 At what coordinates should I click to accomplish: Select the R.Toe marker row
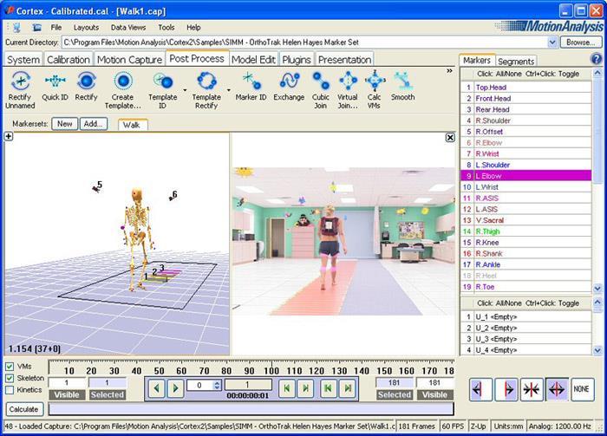(526, 287)
